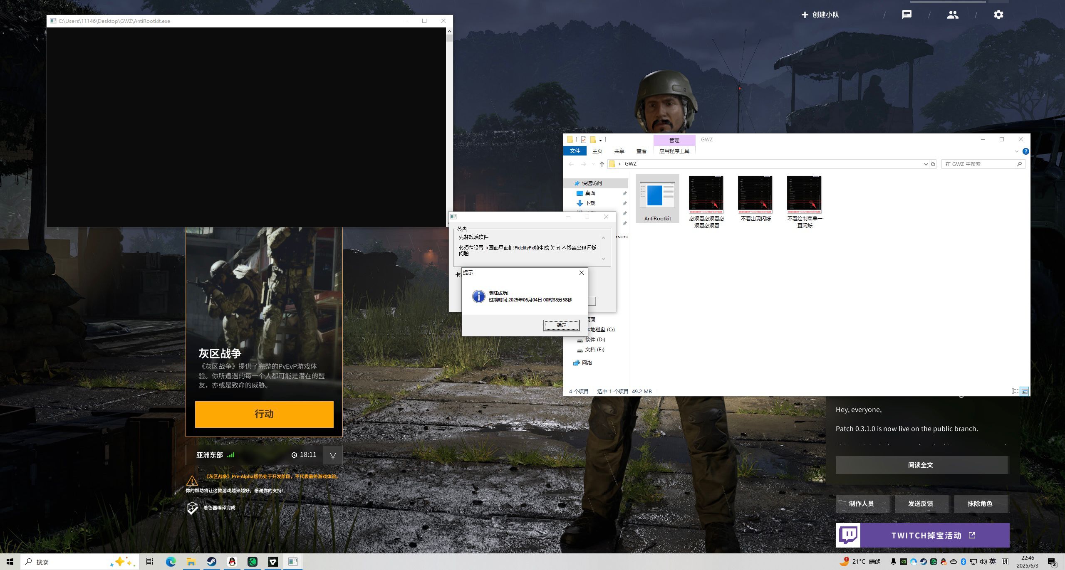This screenshot has width=1065, height=570.
Task: Open the Gray Zone Warfare taskbar icon
Action: (272, 562)
